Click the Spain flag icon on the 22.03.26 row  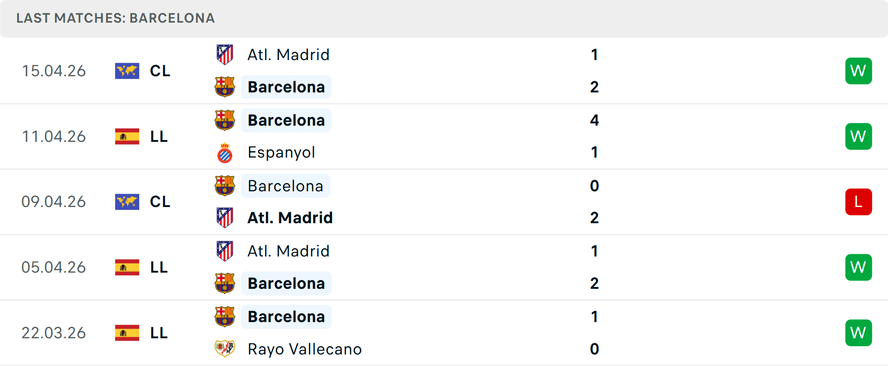[x=127, y=333]
